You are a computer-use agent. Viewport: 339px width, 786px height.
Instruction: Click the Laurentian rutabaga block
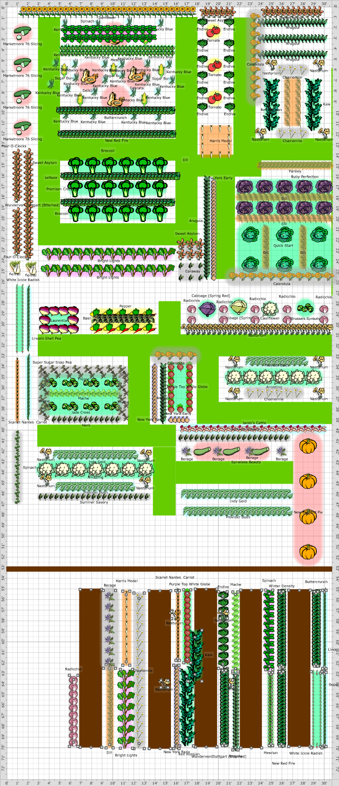tap(59, 320)
